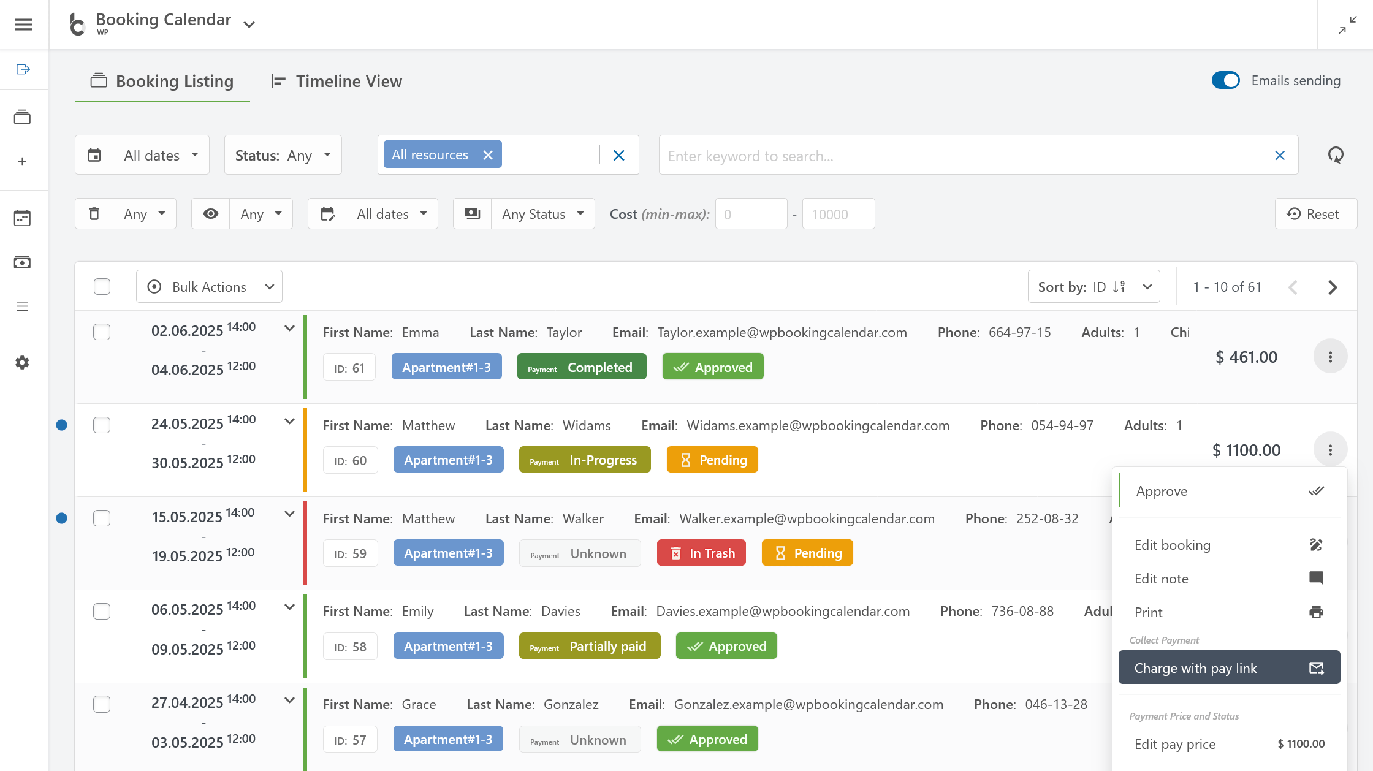The width and height of the screenshot is (1373, 771).
Task: Switch to the Timeline View tab
Action: click(x=337, y=82)
